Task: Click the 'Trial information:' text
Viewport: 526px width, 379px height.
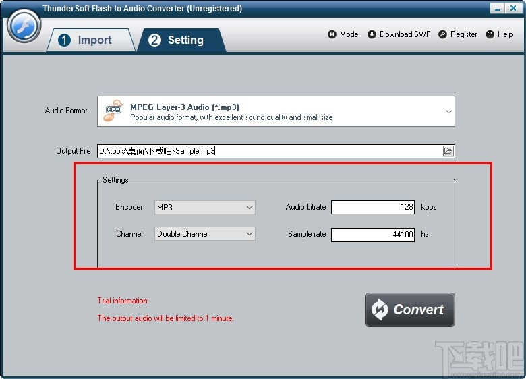Action: click(x=123, y=301)
